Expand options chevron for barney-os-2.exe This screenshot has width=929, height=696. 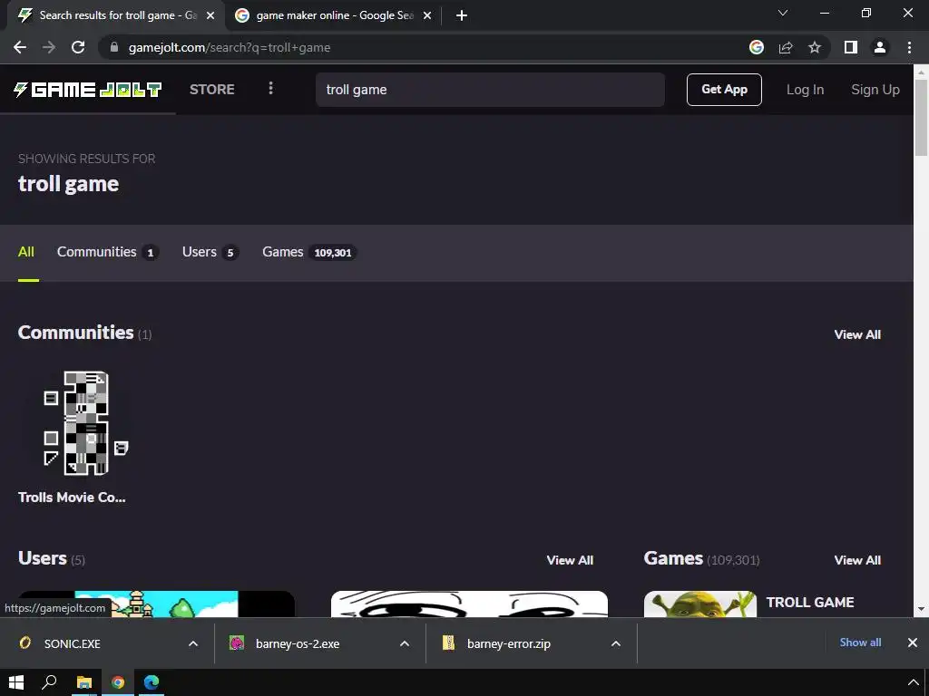click(405, 643)
